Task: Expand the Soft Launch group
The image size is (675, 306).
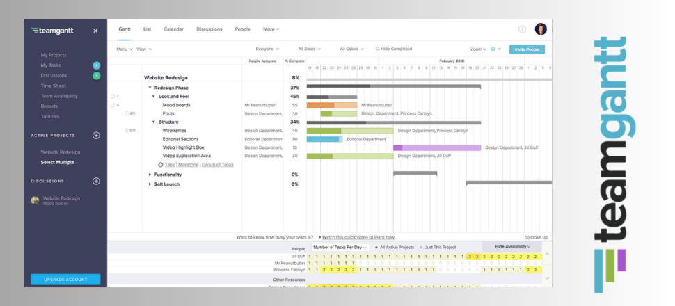Action: point(150,184)
